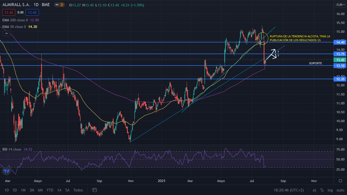This screenshot has width=347, height=195.
Task: Show all data with Todos range
Action: (78, 190)
